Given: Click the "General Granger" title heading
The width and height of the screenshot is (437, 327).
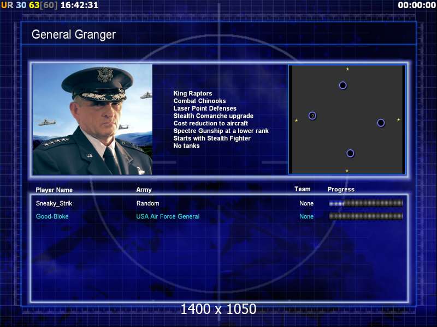Looking at the screenshot, I should tap(74, 34).
